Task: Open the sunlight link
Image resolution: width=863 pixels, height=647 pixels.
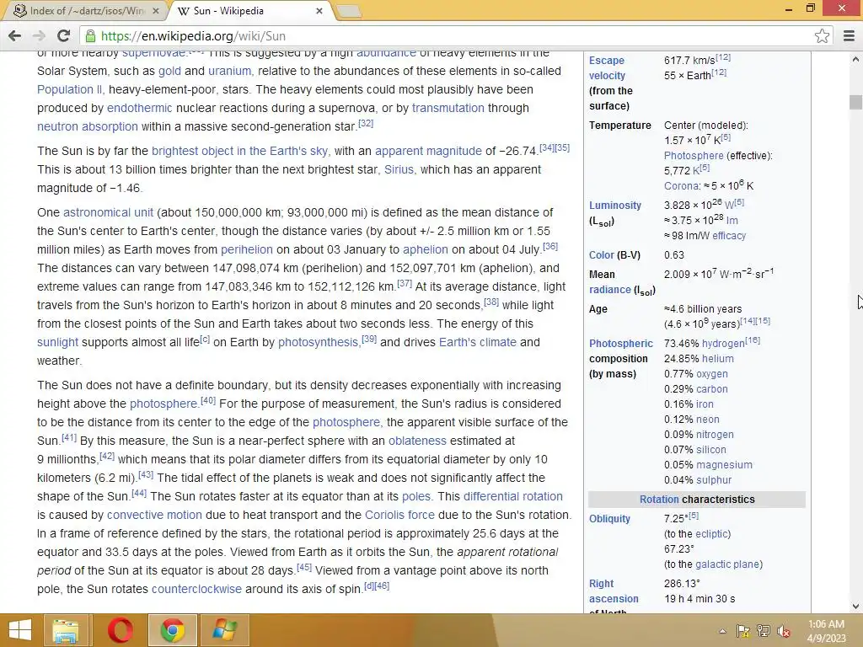Action: (58, 342)
